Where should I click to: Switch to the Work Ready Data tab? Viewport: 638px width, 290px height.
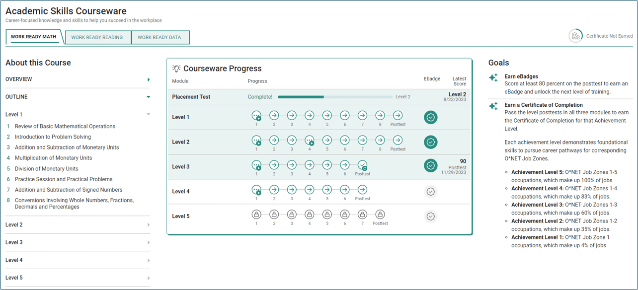(159, 37)
